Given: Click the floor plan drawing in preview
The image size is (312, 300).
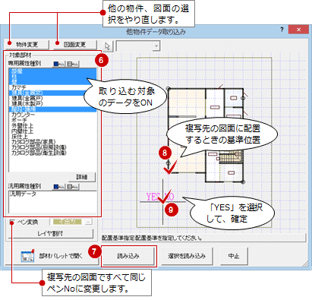Looking at the screenshot, I should pyautogui.click(x=206, y=135).
